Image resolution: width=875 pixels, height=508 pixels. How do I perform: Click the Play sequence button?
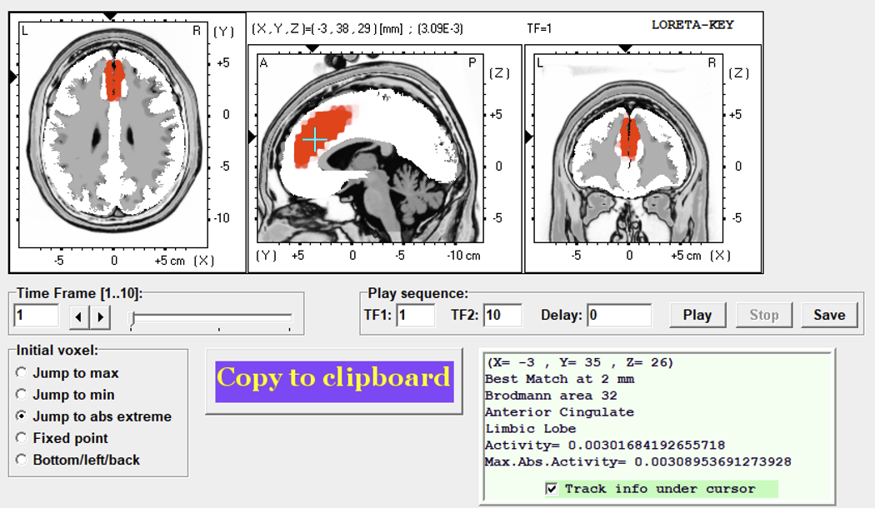point(697,315)
